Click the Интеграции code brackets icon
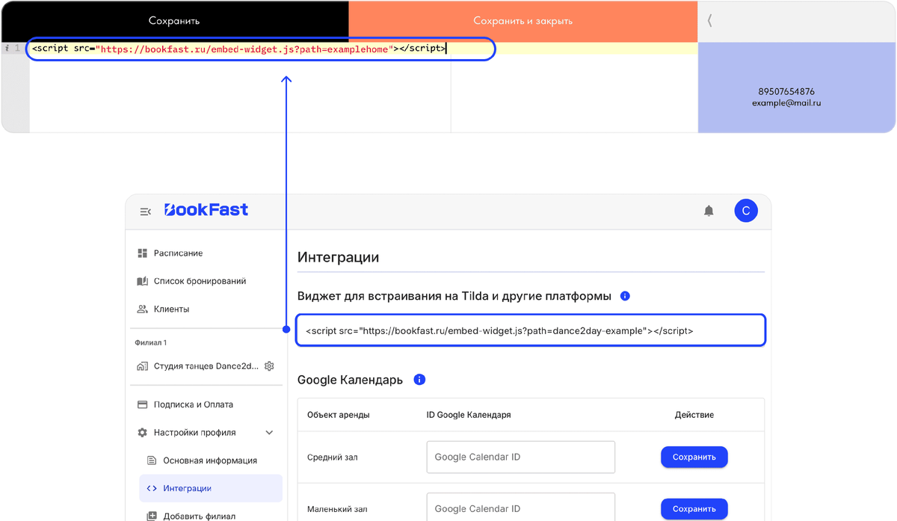This screenshot has height=521, width=897. coord(152,488)
